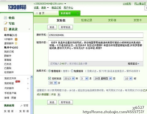Open the 用户中心 link
Image resolution: width=147 pixels, height=114 pixels.
68,8
